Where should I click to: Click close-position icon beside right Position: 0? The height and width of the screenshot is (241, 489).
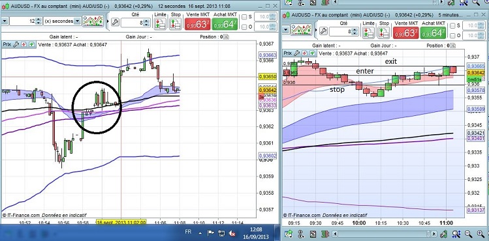click(453, 46)
